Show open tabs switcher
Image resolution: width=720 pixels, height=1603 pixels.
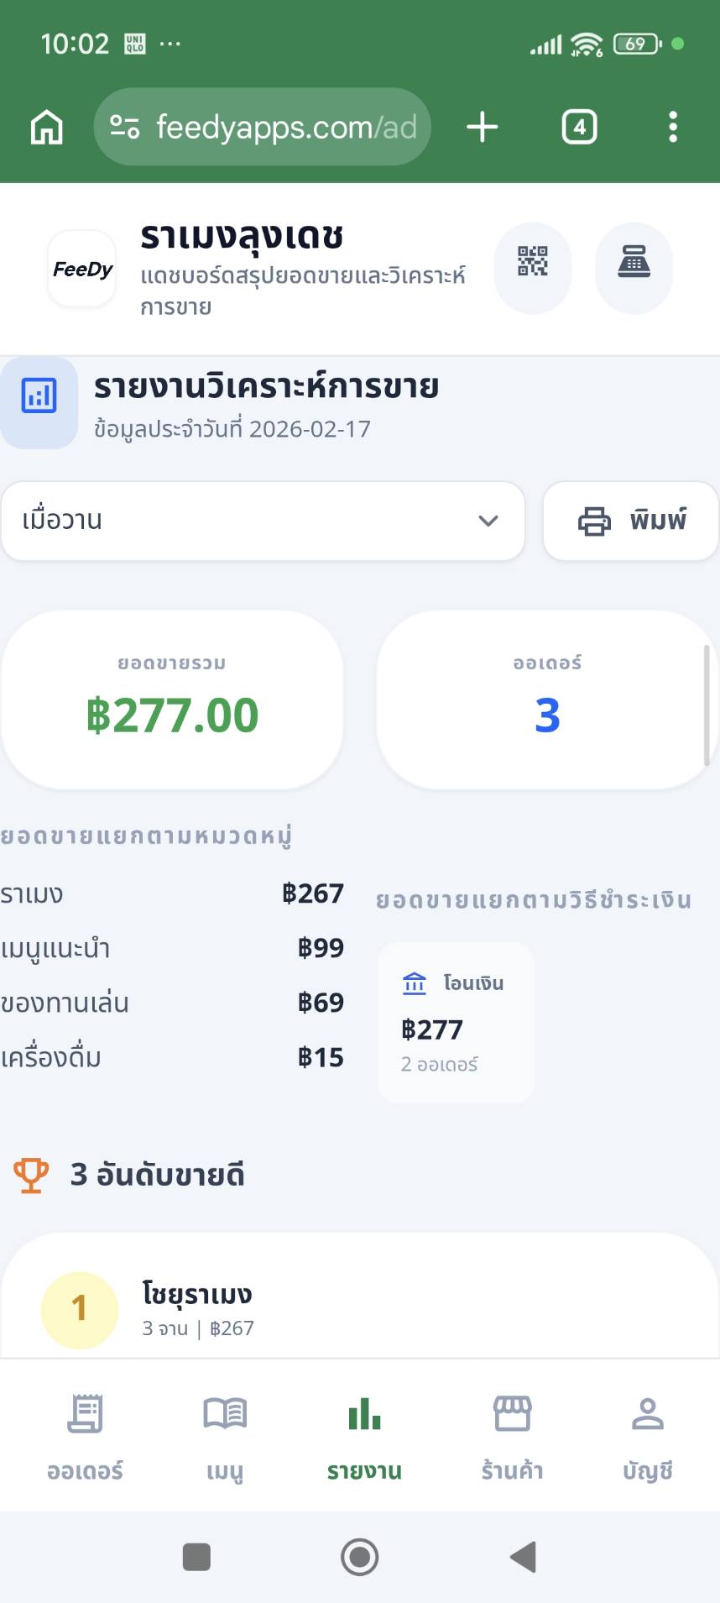click(579, 128)
